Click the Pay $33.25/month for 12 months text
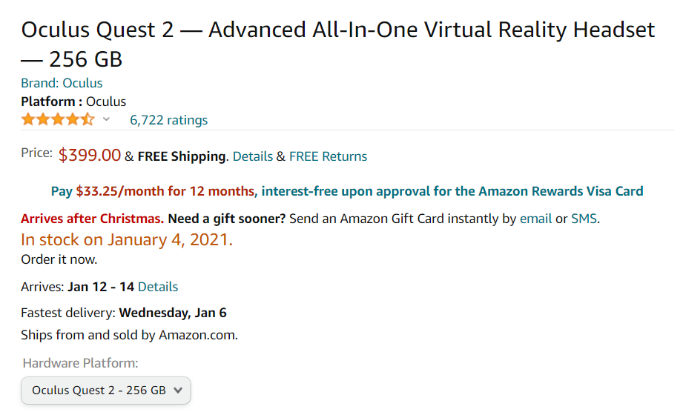683x412 pixels. [x=153, y=191]
